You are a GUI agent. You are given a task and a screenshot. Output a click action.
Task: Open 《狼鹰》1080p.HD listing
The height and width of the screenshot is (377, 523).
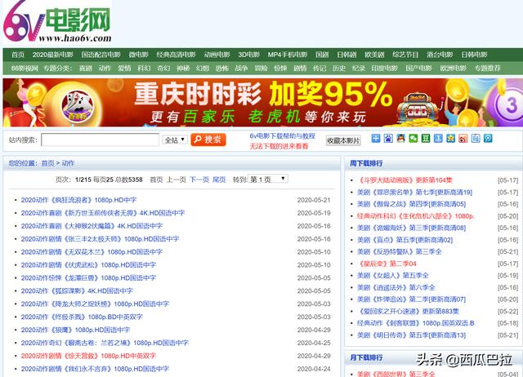75,330
